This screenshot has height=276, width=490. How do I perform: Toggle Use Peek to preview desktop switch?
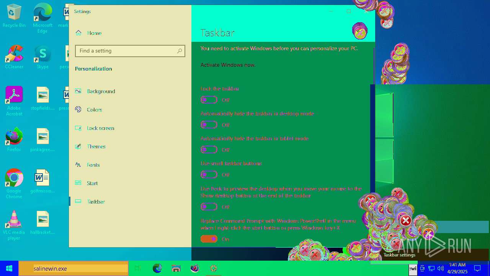pos(209,207)
